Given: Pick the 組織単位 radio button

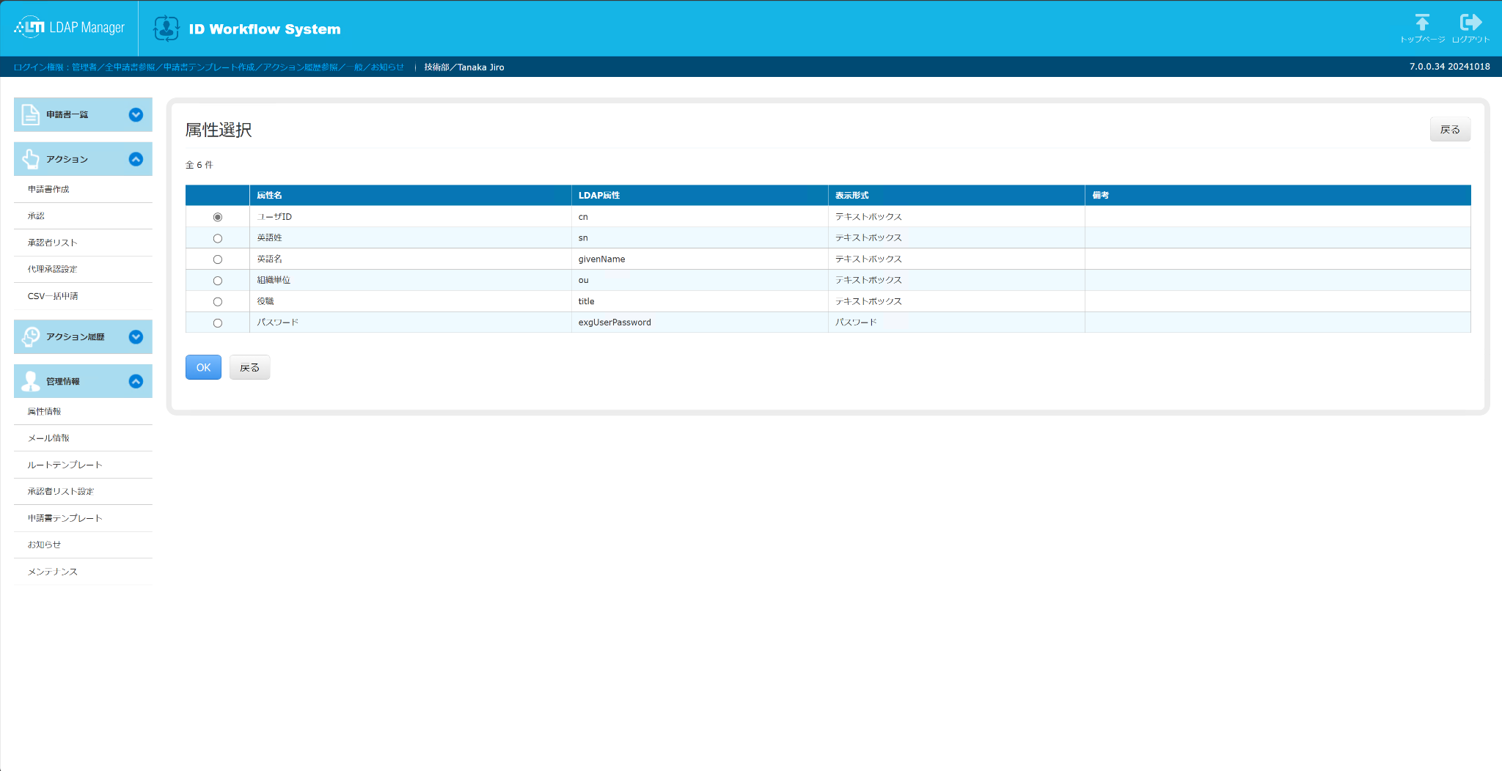Looking at the screenshot, I should [217, 281].
